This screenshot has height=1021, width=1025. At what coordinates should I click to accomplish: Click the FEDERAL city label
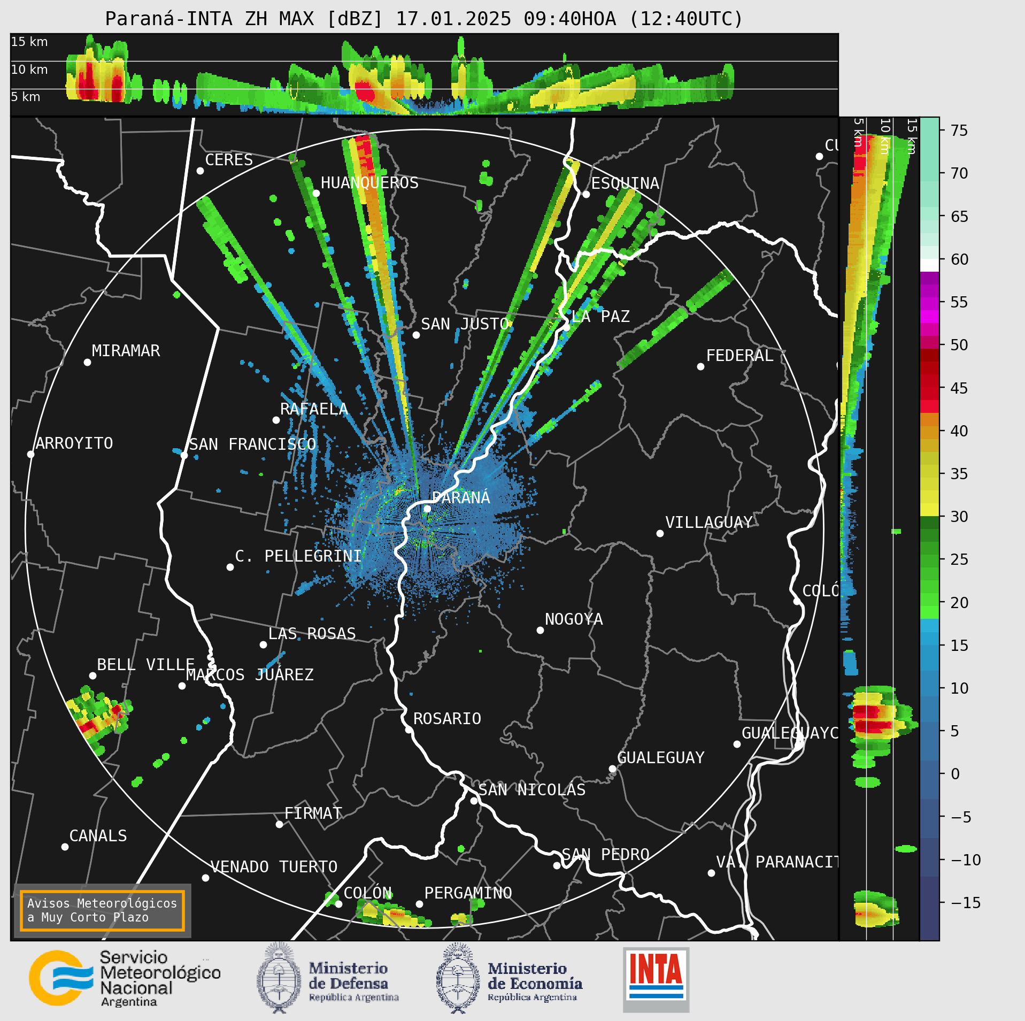[740, 355]
